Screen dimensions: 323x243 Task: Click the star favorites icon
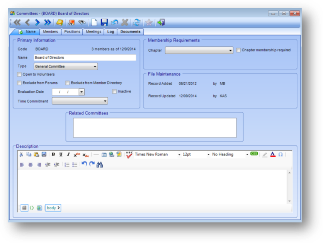point(149,22)
